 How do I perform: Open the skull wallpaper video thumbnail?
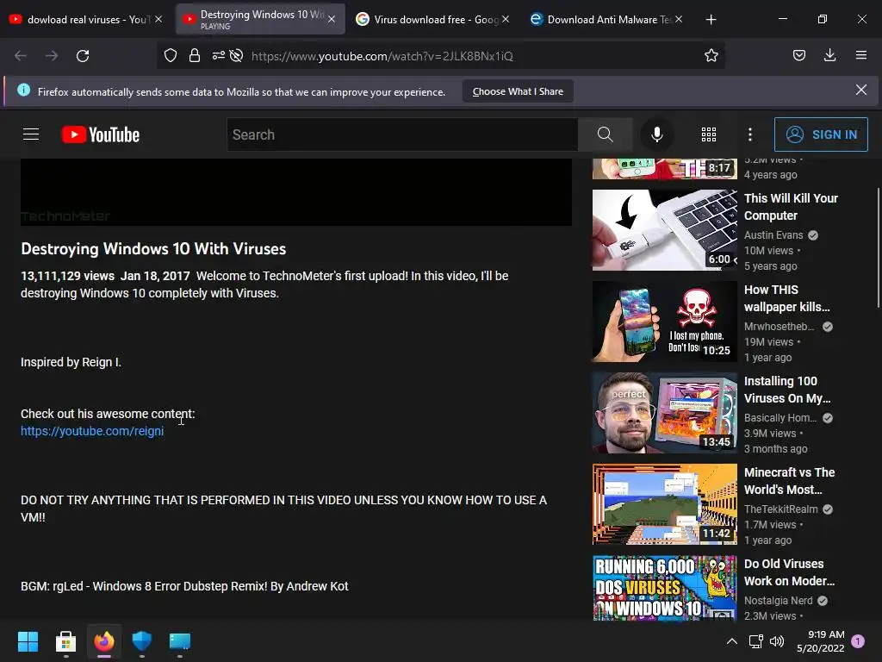click(664, 322)
